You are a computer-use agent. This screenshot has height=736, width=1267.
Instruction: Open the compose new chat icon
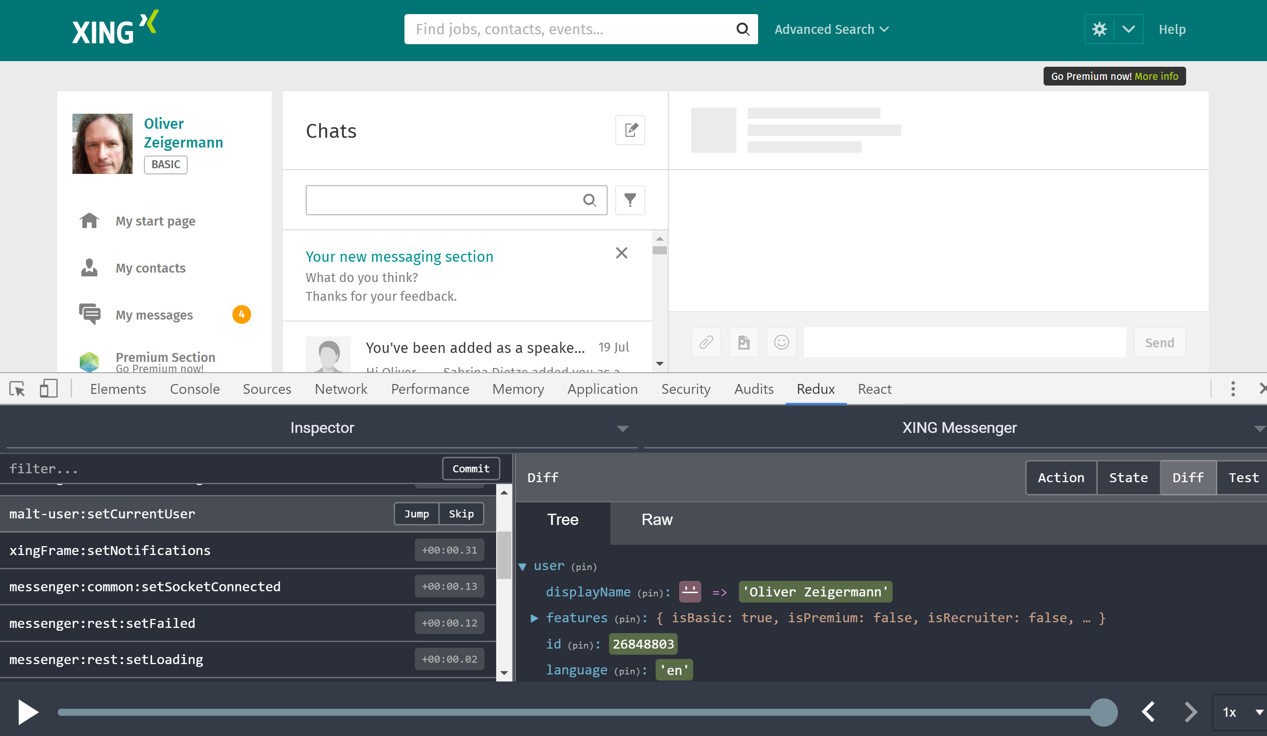point(630,130)
